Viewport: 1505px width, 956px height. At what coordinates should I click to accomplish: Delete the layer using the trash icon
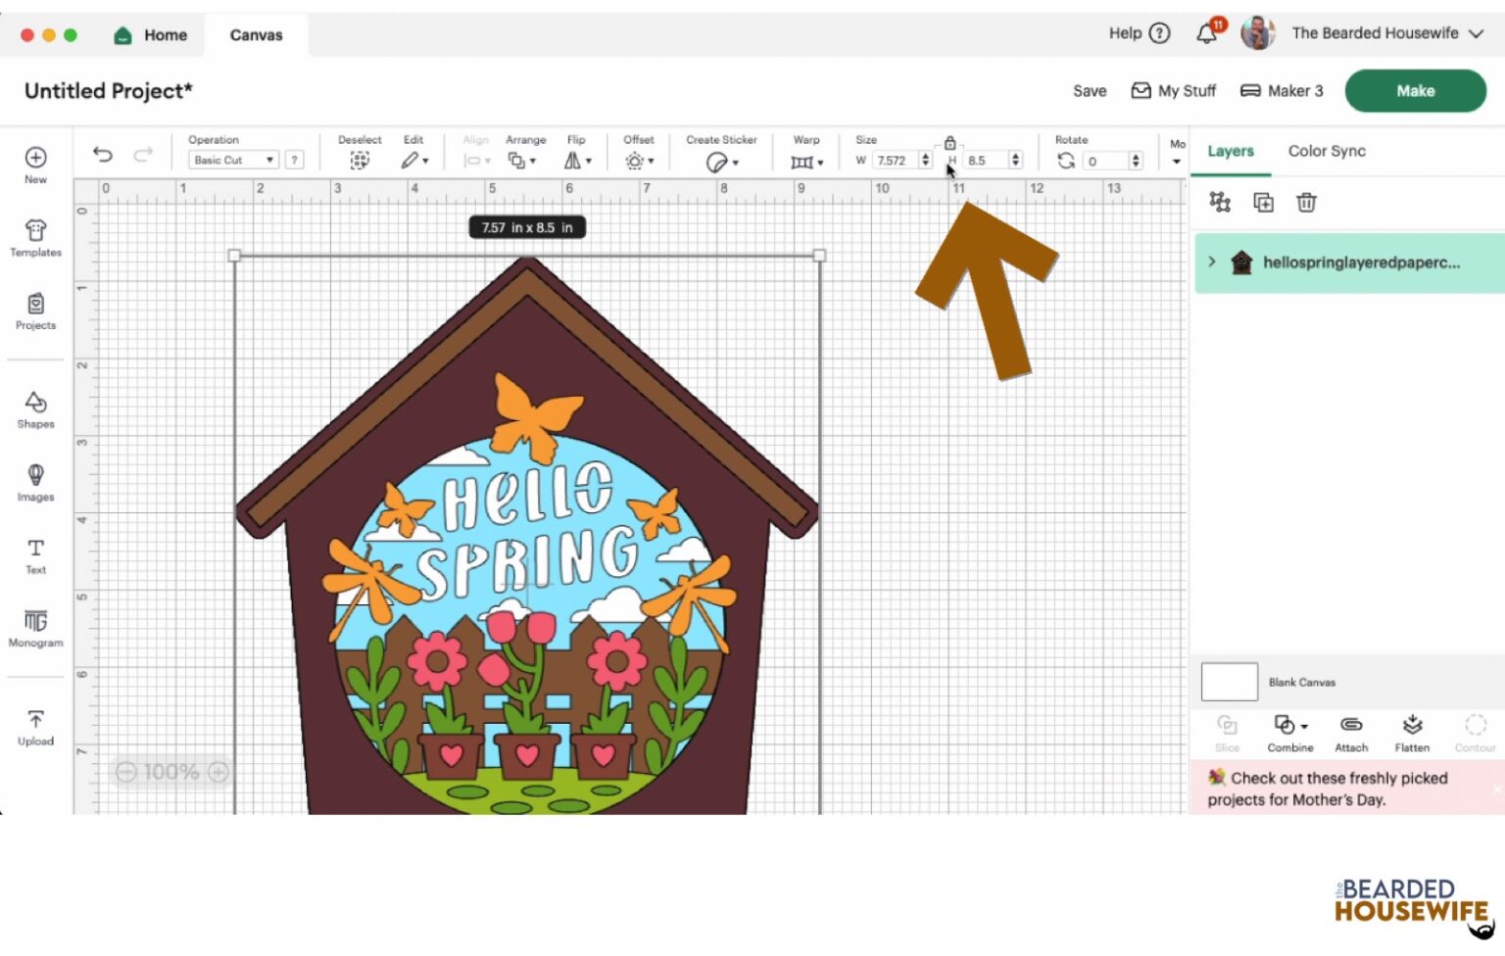tap(1306, 202)
